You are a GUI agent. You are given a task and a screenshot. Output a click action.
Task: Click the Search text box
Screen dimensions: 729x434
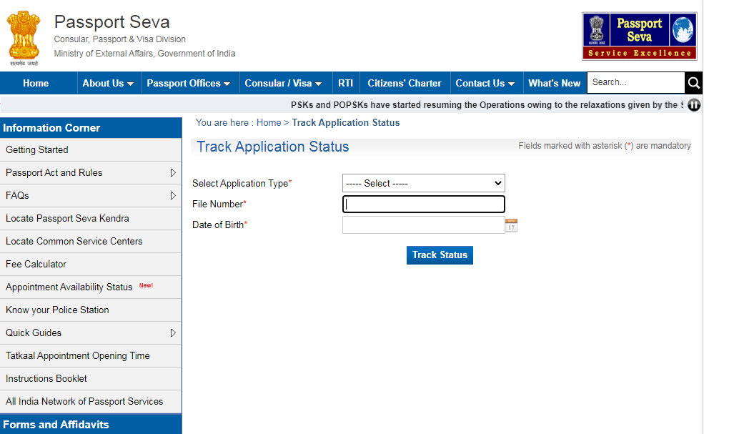coord(635,82)
